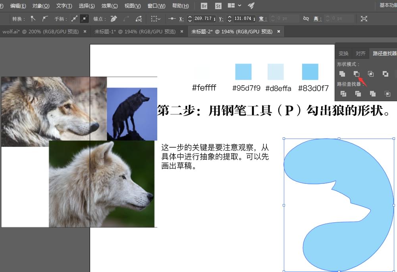Click the Crop pathfinder icon
Image resolution: width=397 pixels, height=272 pixels.
(387, 94)
